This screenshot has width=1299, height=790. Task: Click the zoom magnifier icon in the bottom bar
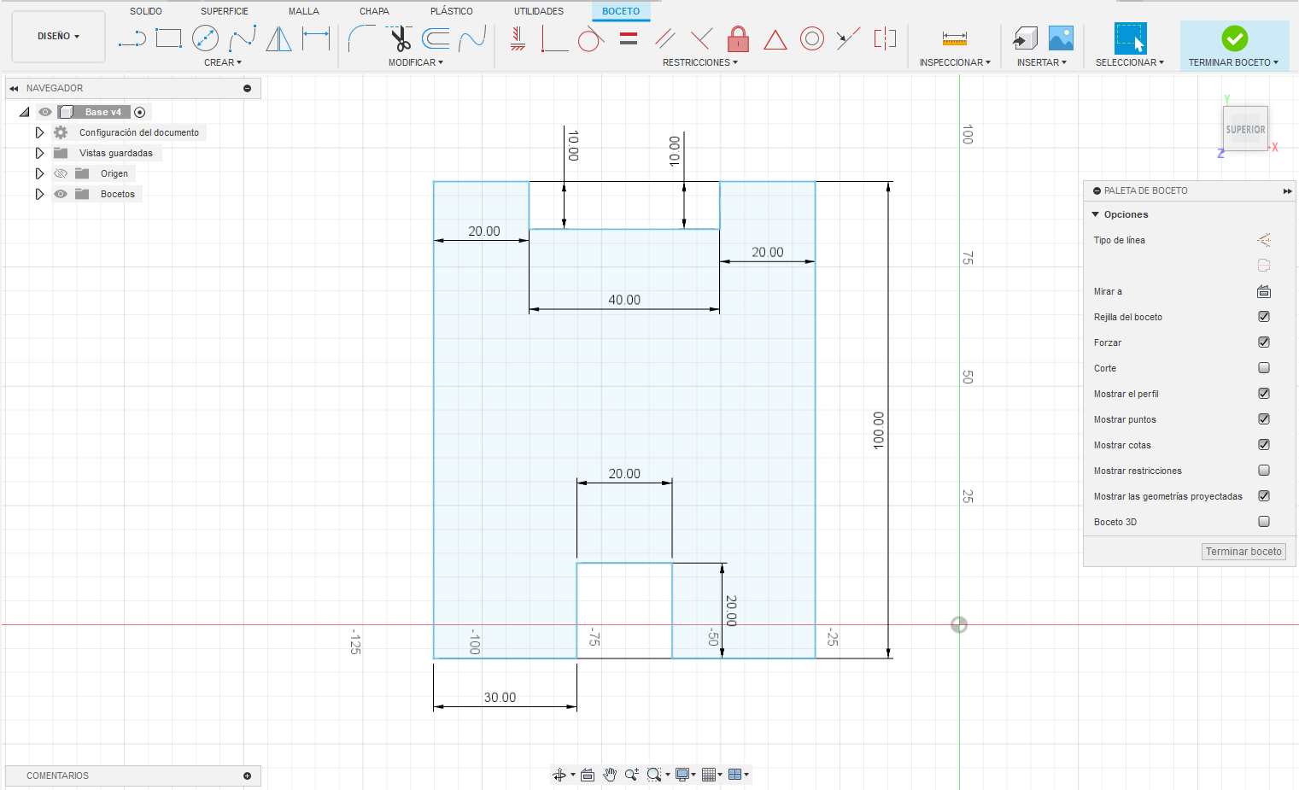(631, 775)
